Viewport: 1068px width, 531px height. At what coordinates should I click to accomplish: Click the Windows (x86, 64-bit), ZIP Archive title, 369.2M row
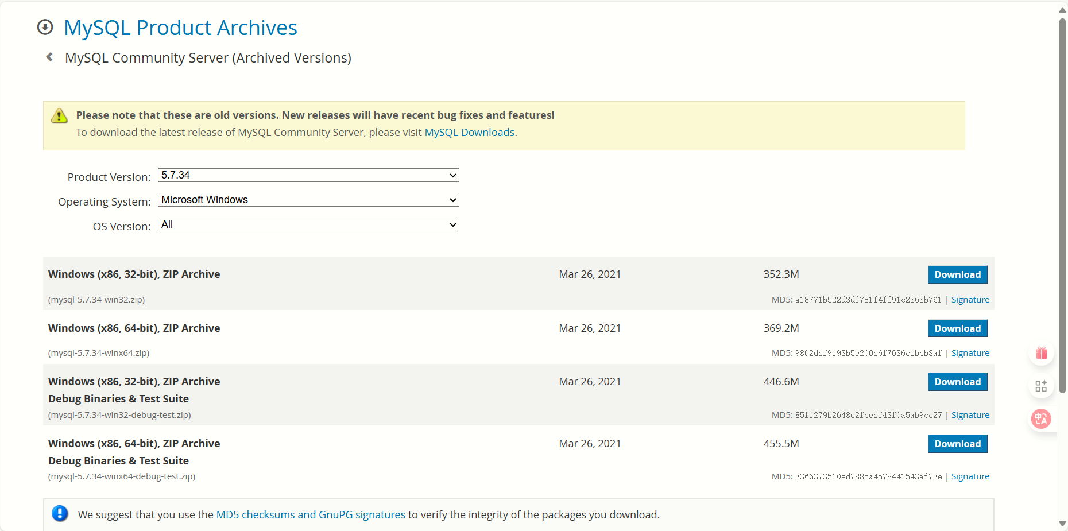pyautogui.click(x=134, y=328)
